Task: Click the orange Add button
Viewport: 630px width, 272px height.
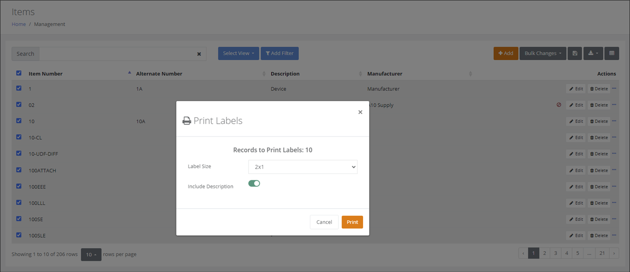Action: [x=506, y=54]
